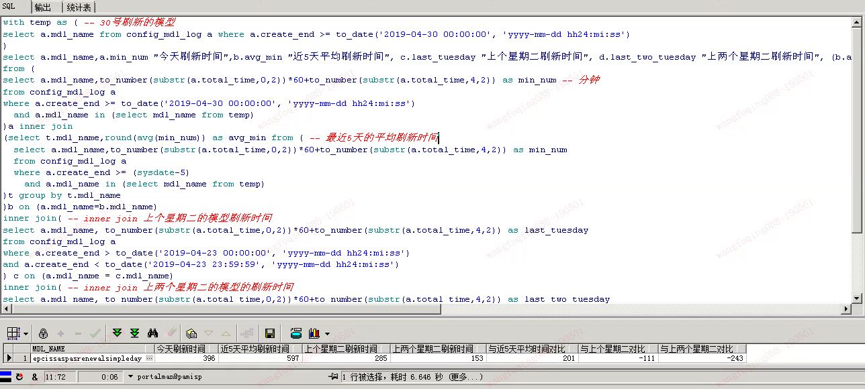
Task: Click the 与上个星期二对比 column header
Action: point(618,349)
